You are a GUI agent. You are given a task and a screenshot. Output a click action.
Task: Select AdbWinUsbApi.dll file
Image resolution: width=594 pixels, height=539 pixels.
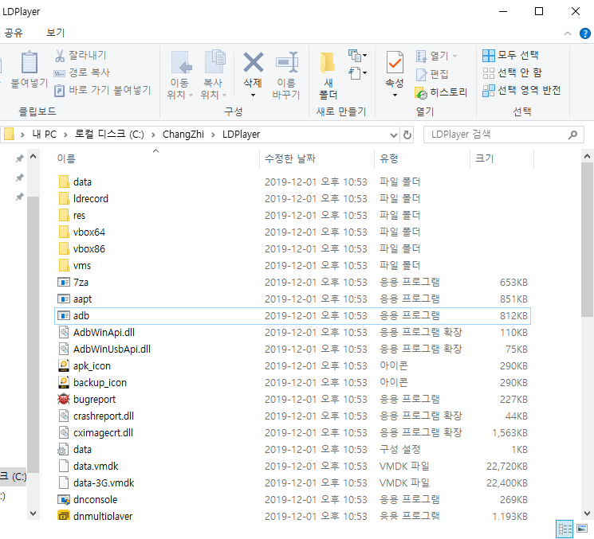pos(104,349)
